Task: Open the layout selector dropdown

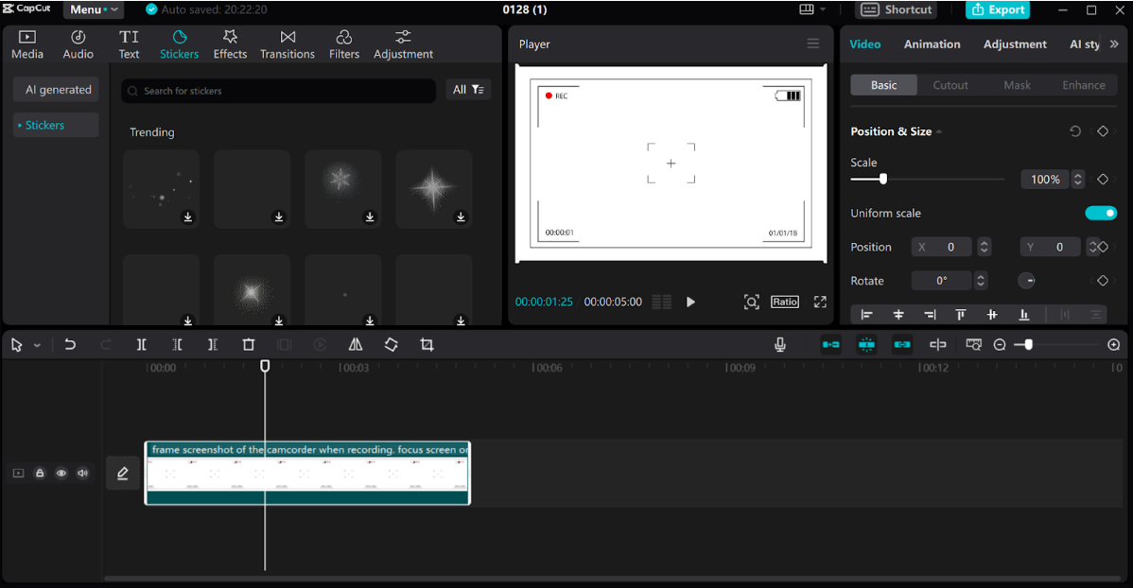Action: click(x=812, y=9)
